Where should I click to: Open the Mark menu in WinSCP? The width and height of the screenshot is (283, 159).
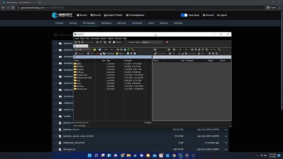[x=82, y=38]
